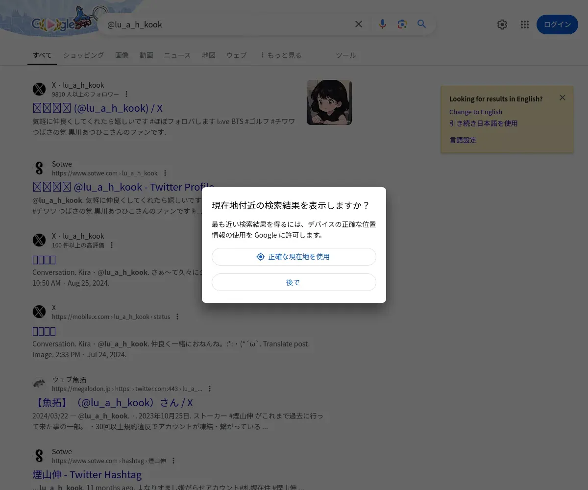Open quick settings gear icon
This screenshot has height=490, width=588.
pos(502,24)
